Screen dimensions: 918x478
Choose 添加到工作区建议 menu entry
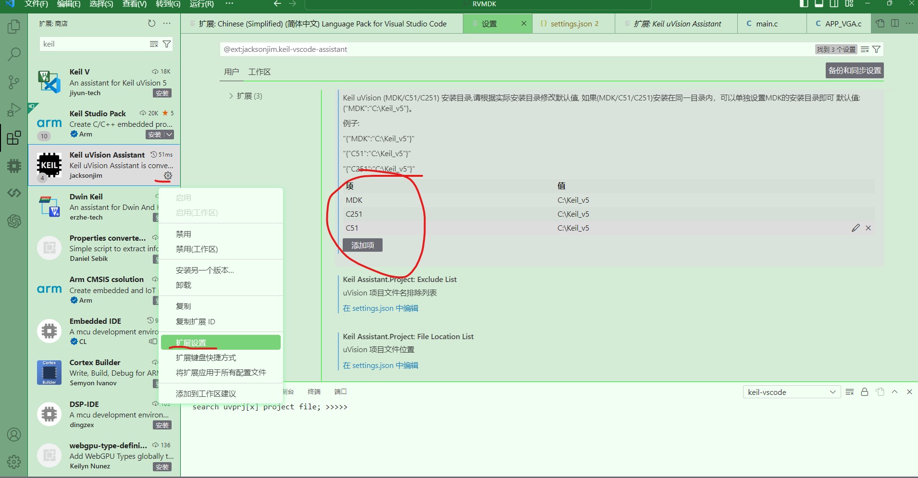221,394
